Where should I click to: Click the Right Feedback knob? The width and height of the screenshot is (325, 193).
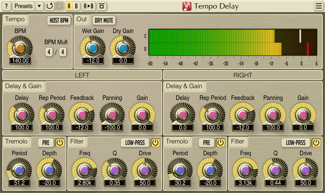point(243,115)
